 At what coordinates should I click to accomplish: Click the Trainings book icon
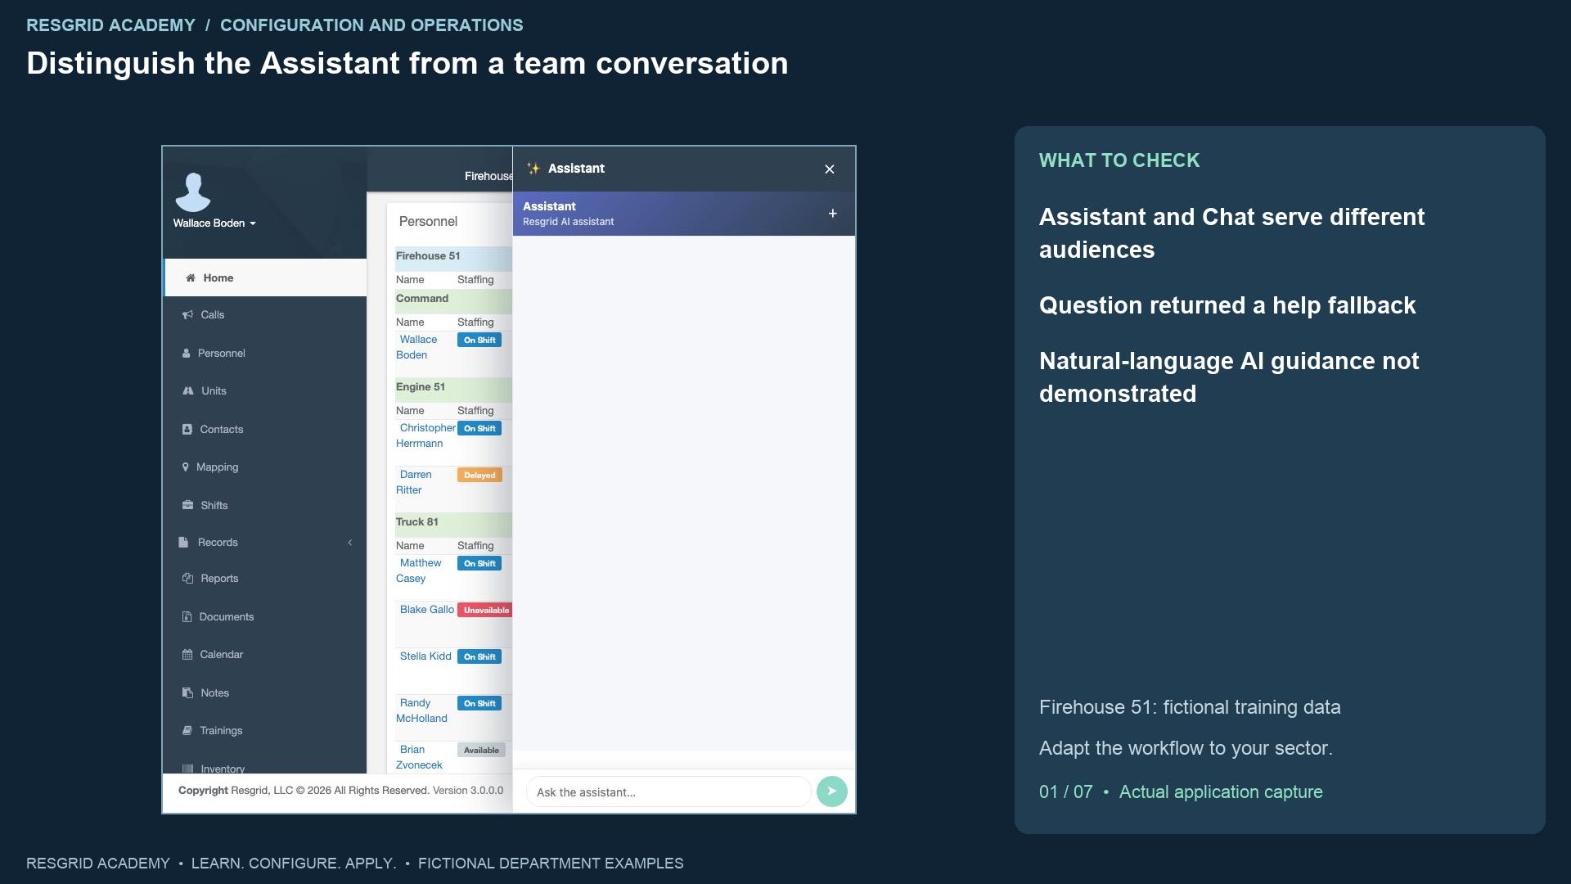click(187, 731)
